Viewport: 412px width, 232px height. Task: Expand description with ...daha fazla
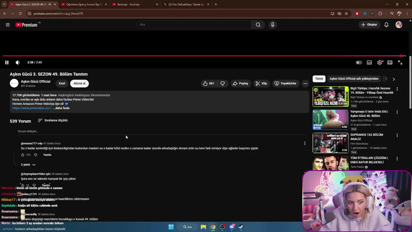pos(61,108)
